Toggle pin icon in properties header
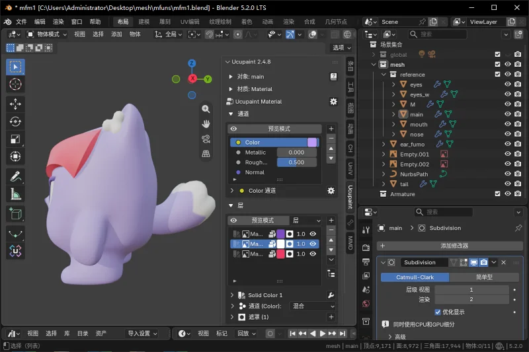The width and height of the screenshot is (529, 352). 518,228
